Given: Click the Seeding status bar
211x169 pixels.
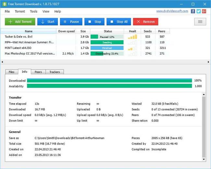Looking at the screenshot, I should [x=107, y=42].
